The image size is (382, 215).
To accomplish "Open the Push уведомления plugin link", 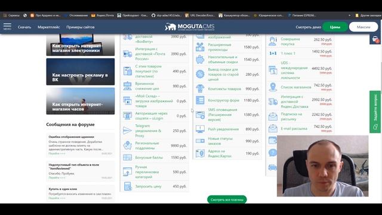I will coord(223,129).
